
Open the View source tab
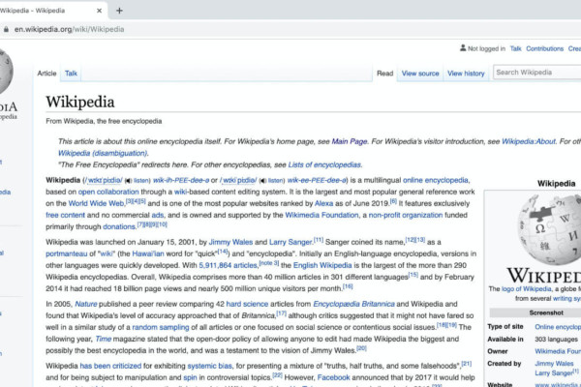click(x=420, y=73)
